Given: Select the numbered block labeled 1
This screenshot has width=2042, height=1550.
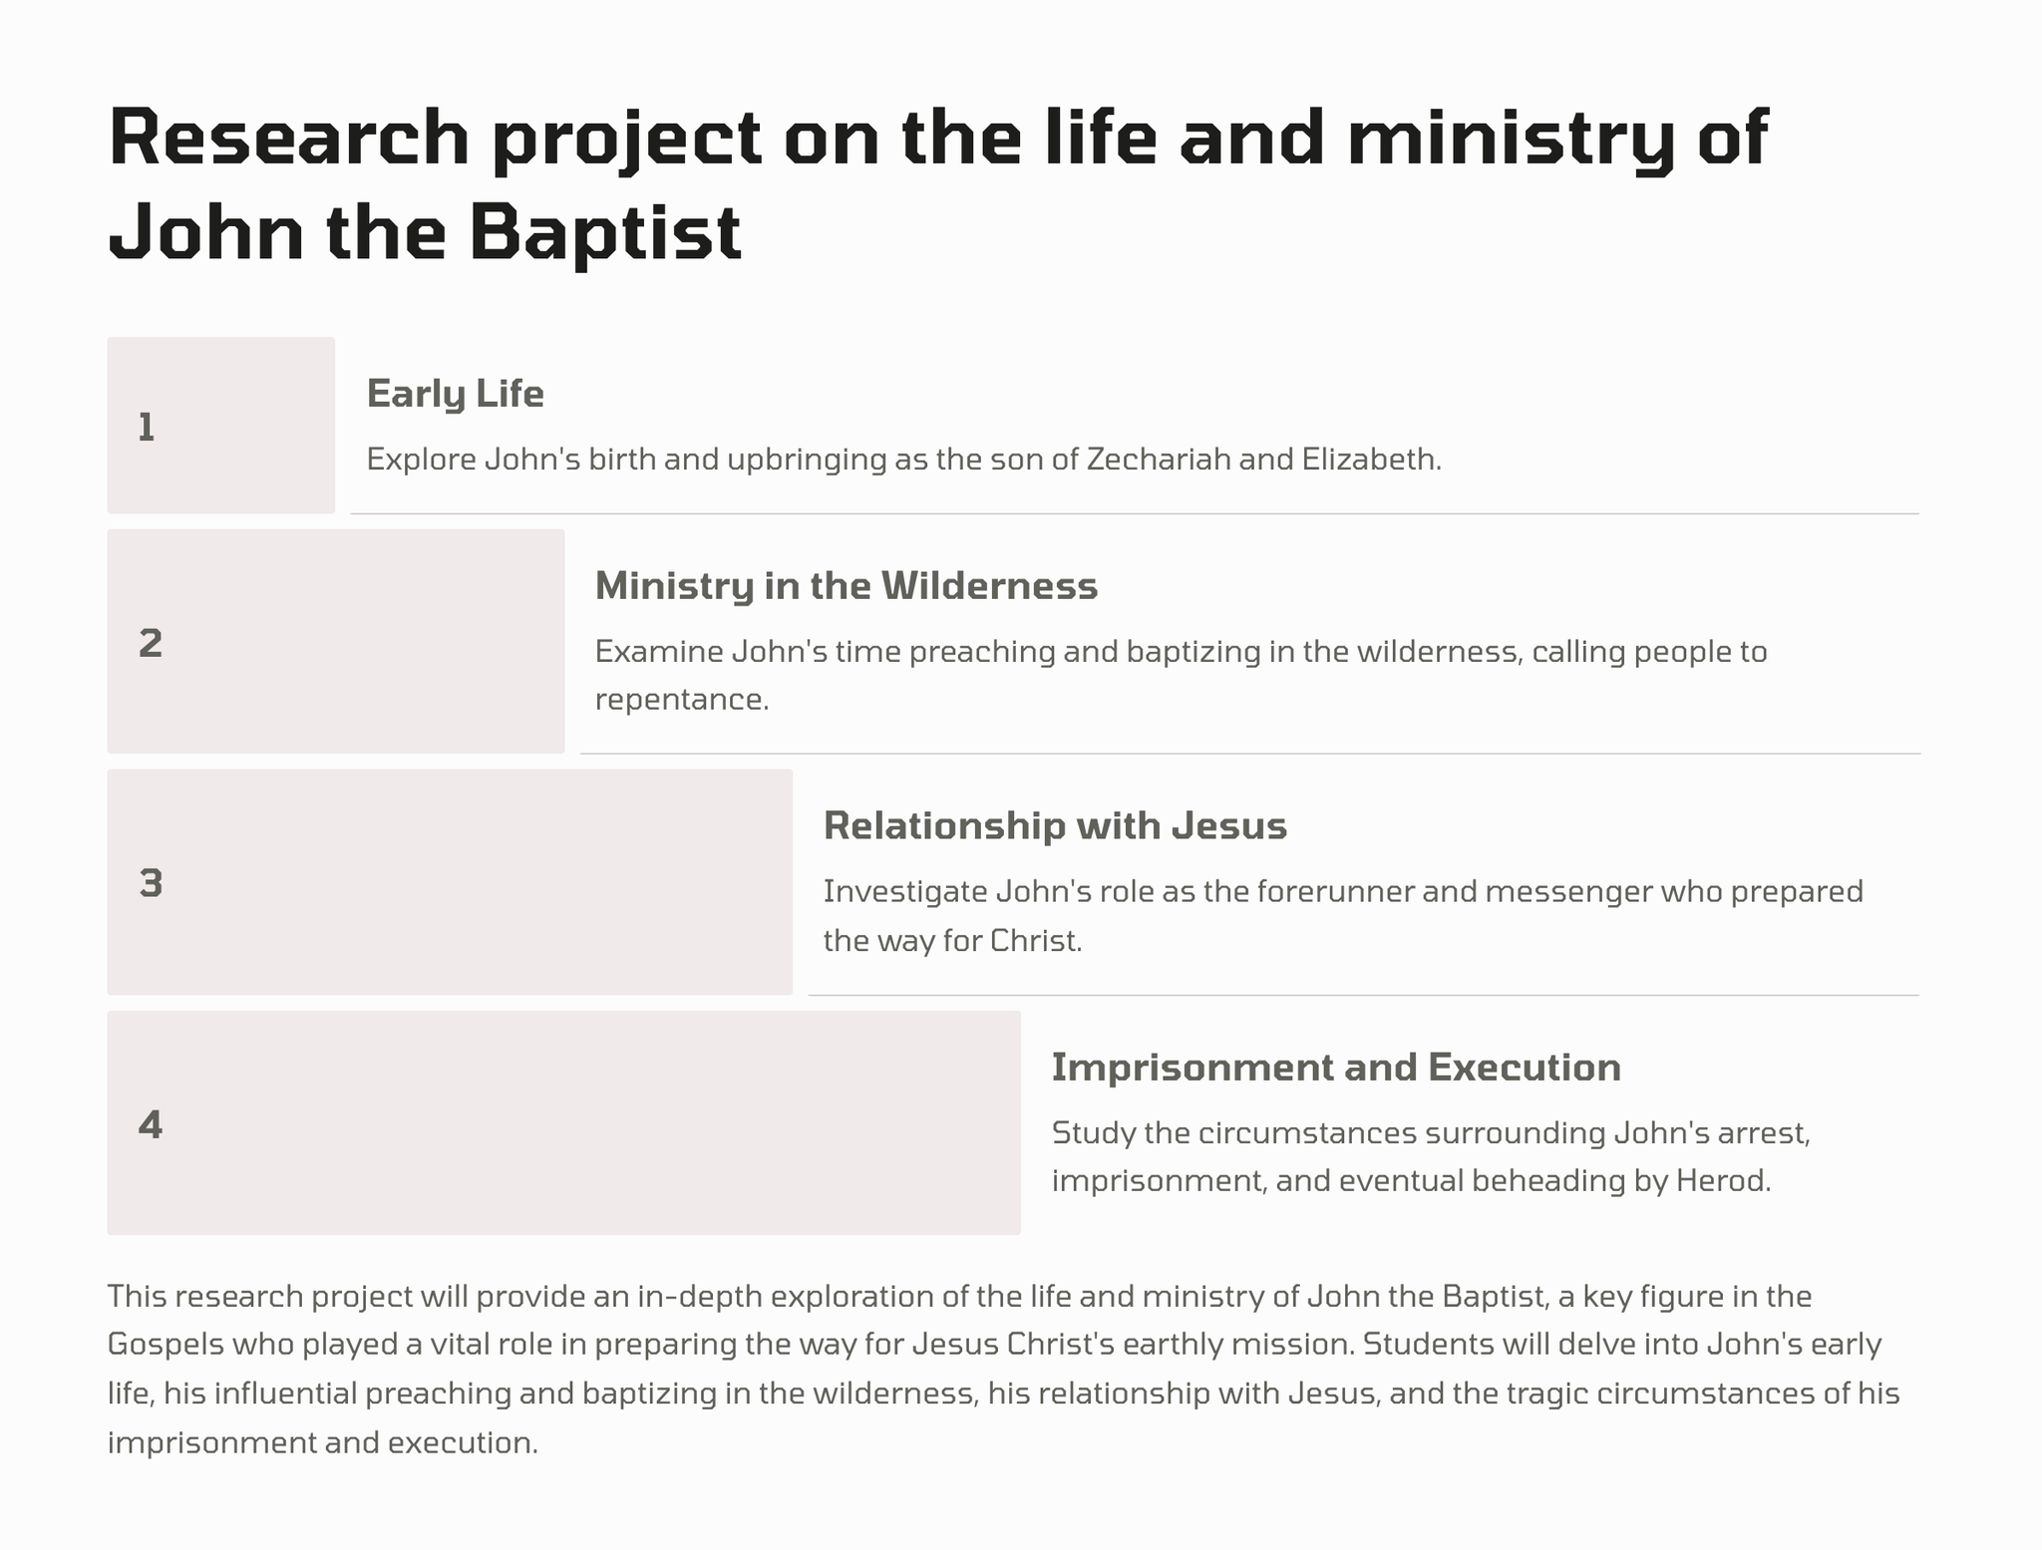Looking at the screenshot, I should [220, 426].
